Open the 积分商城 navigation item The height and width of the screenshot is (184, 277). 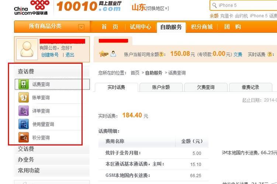[201, 27]
